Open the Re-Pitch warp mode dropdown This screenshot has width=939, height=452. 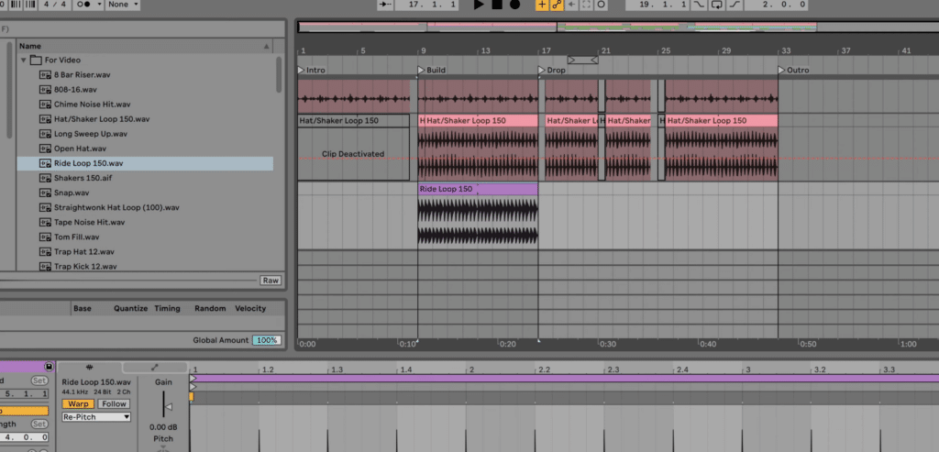(x=96, y=416)
